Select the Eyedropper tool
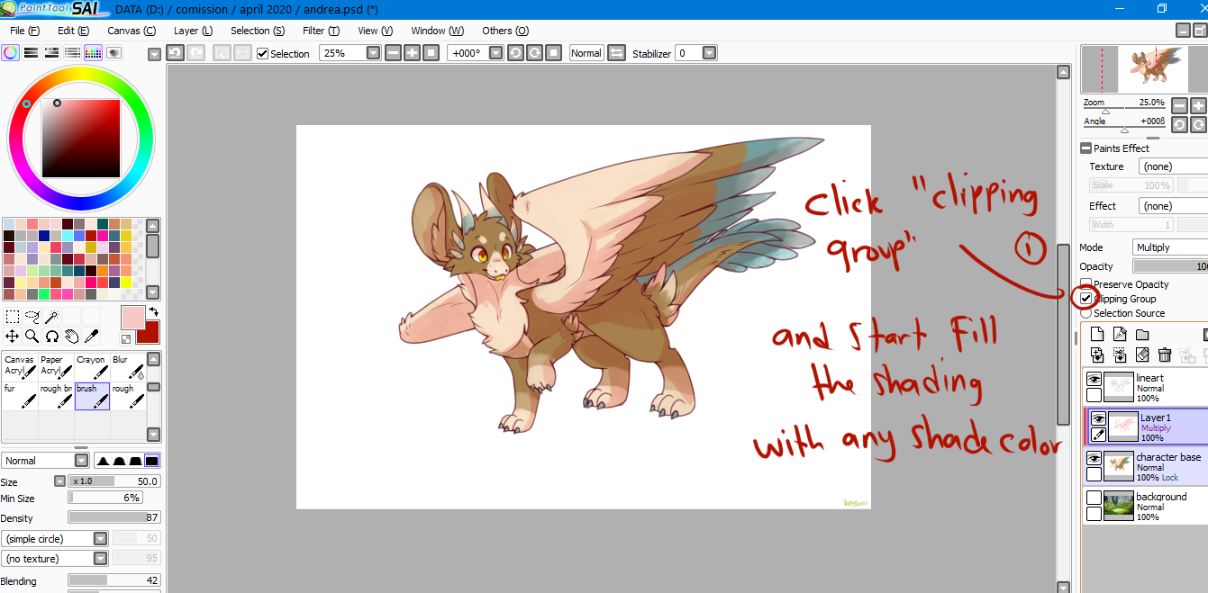 pos(92,336)
